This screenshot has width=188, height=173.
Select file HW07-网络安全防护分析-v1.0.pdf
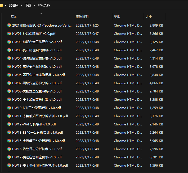37,83
